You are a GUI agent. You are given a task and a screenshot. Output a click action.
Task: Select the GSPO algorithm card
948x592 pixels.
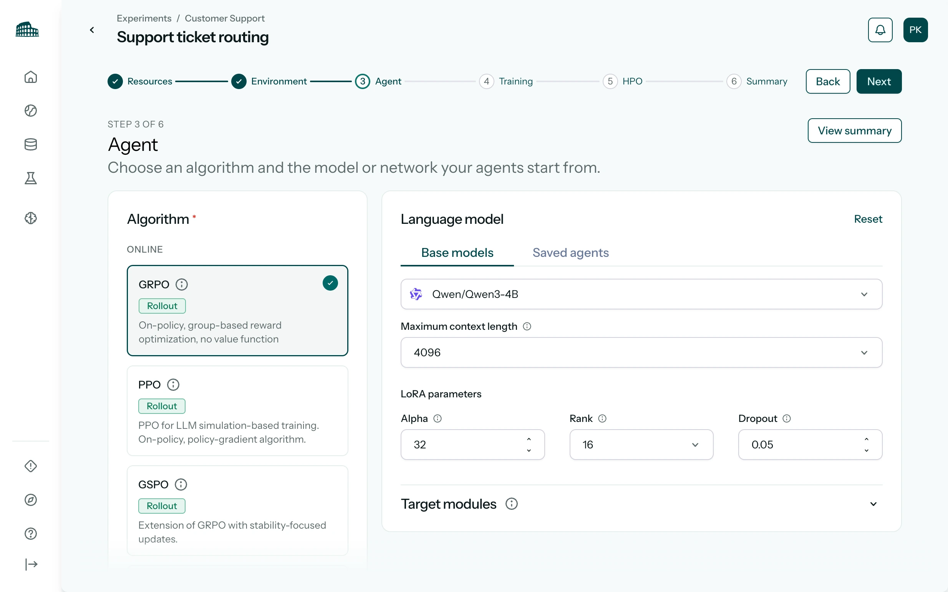pyautogui.click(x=237, y=511)
